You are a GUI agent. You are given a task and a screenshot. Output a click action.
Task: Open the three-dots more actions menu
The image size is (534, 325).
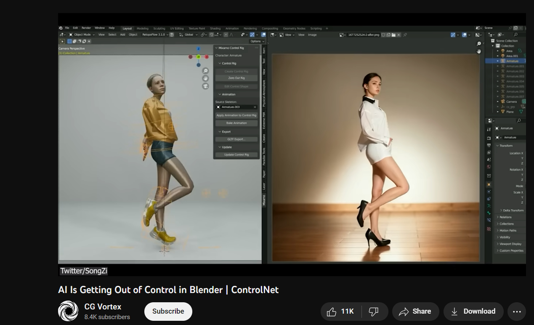point(517,312)
